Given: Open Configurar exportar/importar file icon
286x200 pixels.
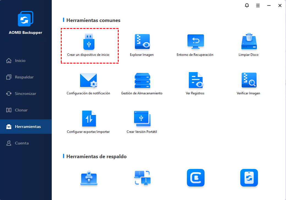Looking at the screenshot, I should [89, 119].
